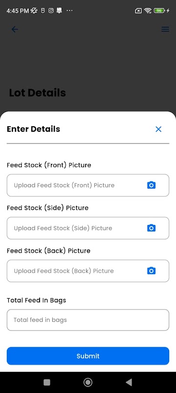Focus the Total feed in bags field
Image resolution: width=176 pixels, height=393 pixels.
(x=88, y=320)
